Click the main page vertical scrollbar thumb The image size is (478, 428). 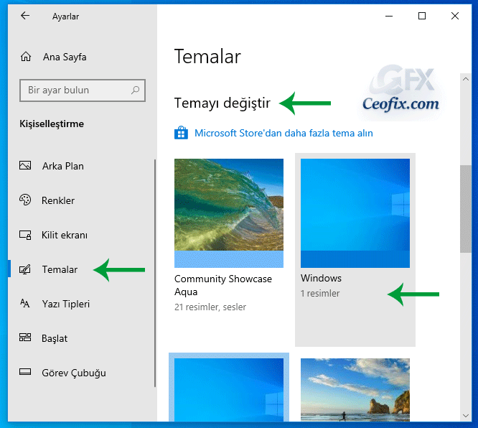point(466,209)
